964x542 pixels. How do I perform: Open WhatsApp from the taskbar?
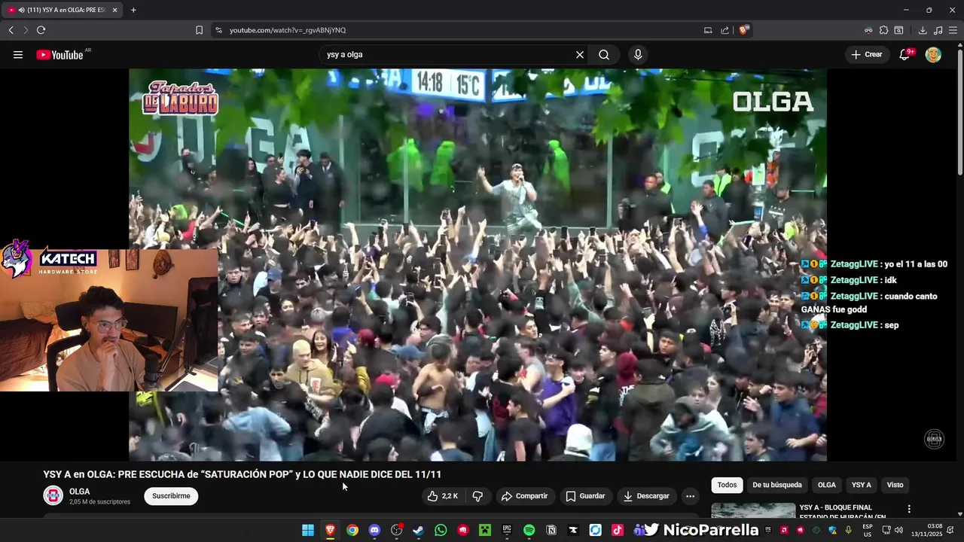[441, 531]
